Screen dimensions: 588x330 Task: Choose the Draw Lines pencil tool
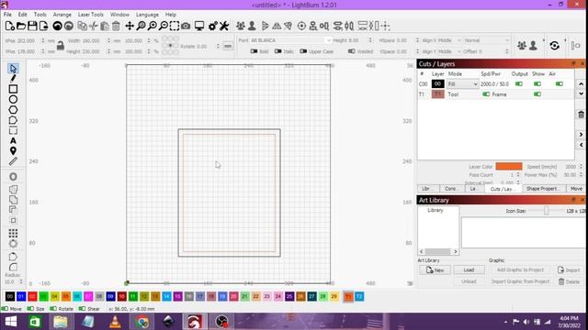coord(13,79)
